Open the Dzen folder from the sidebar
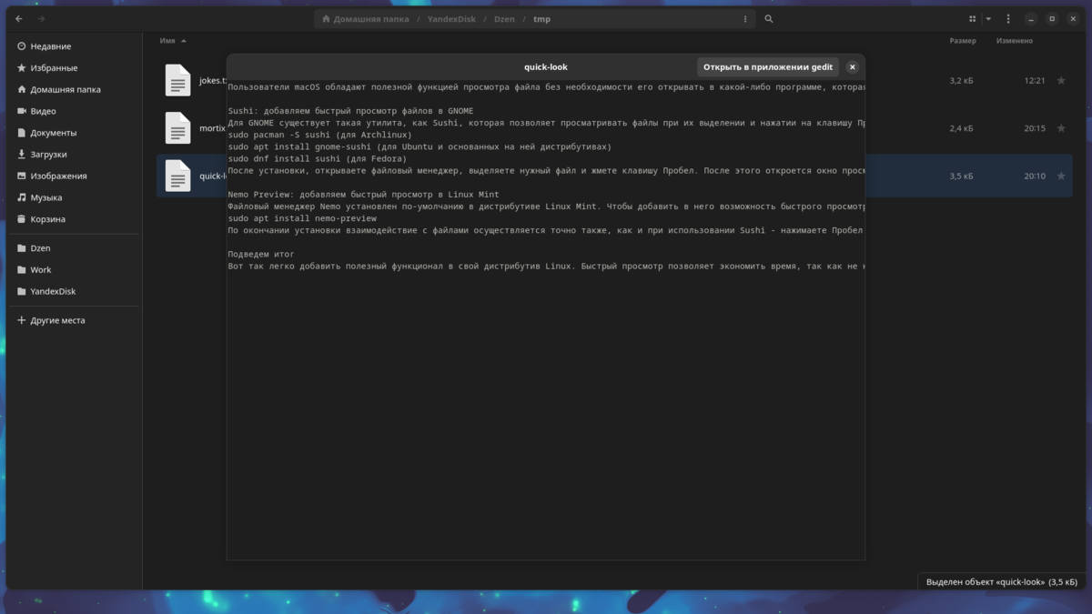This screenshot has width=1092, height=614. click(x=40, y=247)
